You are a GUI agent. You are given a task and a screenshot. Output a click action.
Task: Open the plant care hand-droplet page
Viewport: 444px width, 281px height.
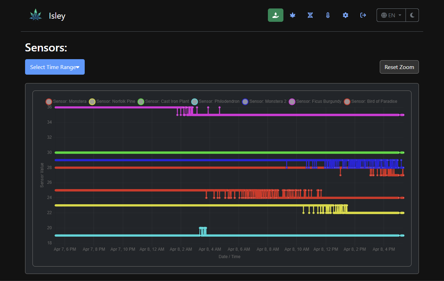click(x=275, y=15)
